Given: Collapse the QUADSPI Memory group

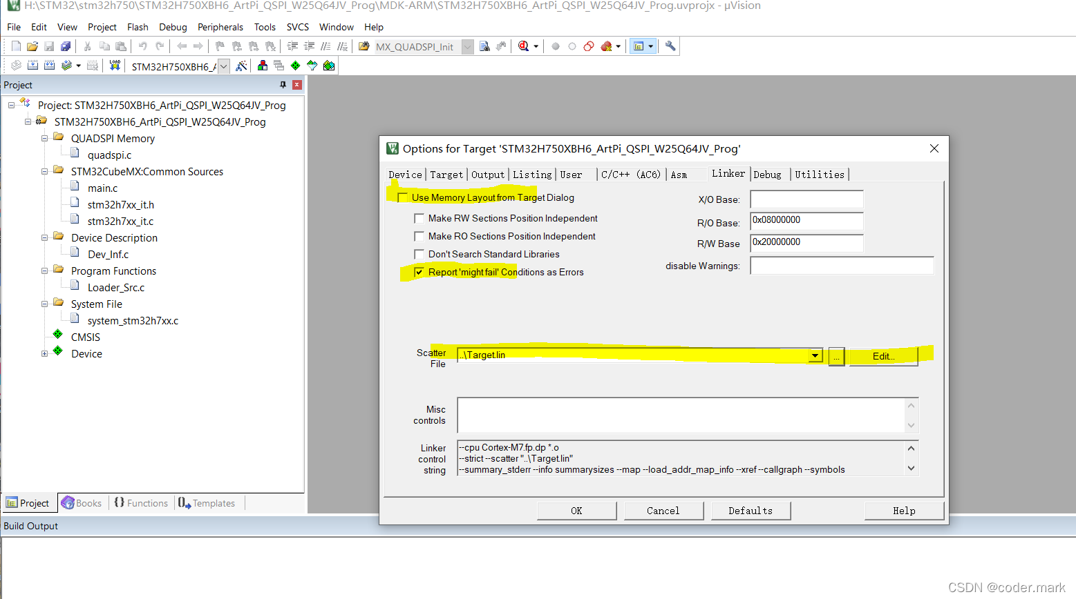Looking at the screenshot, I should [x=45, y=138].
